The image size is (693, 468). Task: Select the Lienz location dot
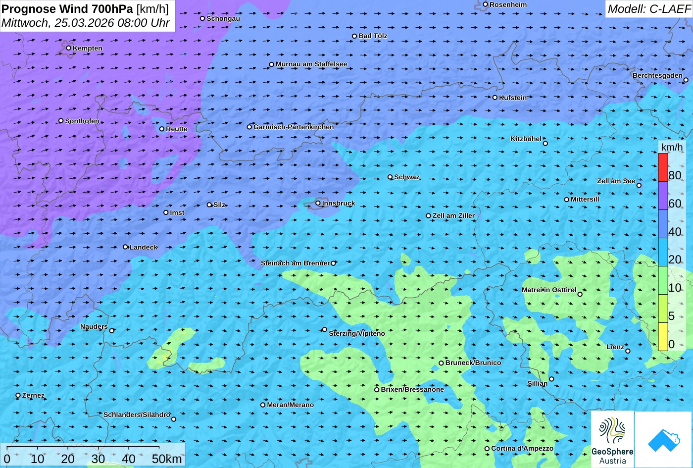pos(628,351)
